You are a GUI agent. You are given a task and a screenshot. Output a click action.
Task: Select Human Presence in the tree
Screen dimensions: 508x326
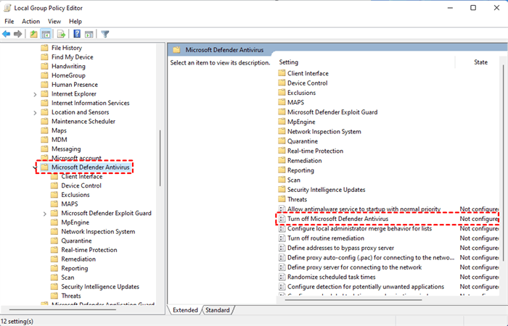pyautogui.click(x=75, y=85)
